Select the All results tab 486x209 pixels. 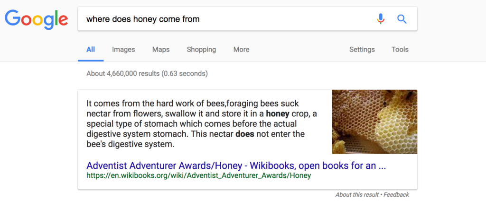(91, 50)
